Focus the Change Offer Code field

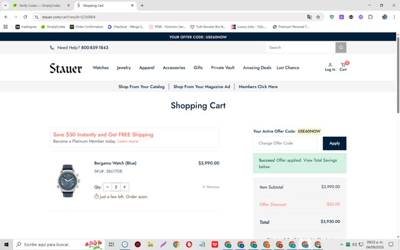click(285, 143)
